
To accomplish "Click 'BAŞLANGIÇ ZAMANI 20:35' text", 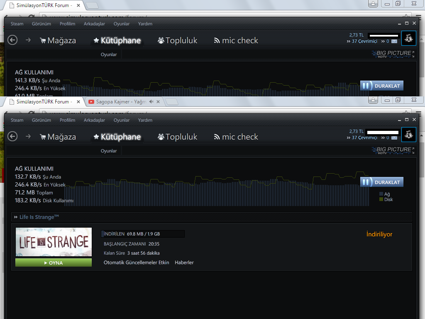I will click(132, 244).
